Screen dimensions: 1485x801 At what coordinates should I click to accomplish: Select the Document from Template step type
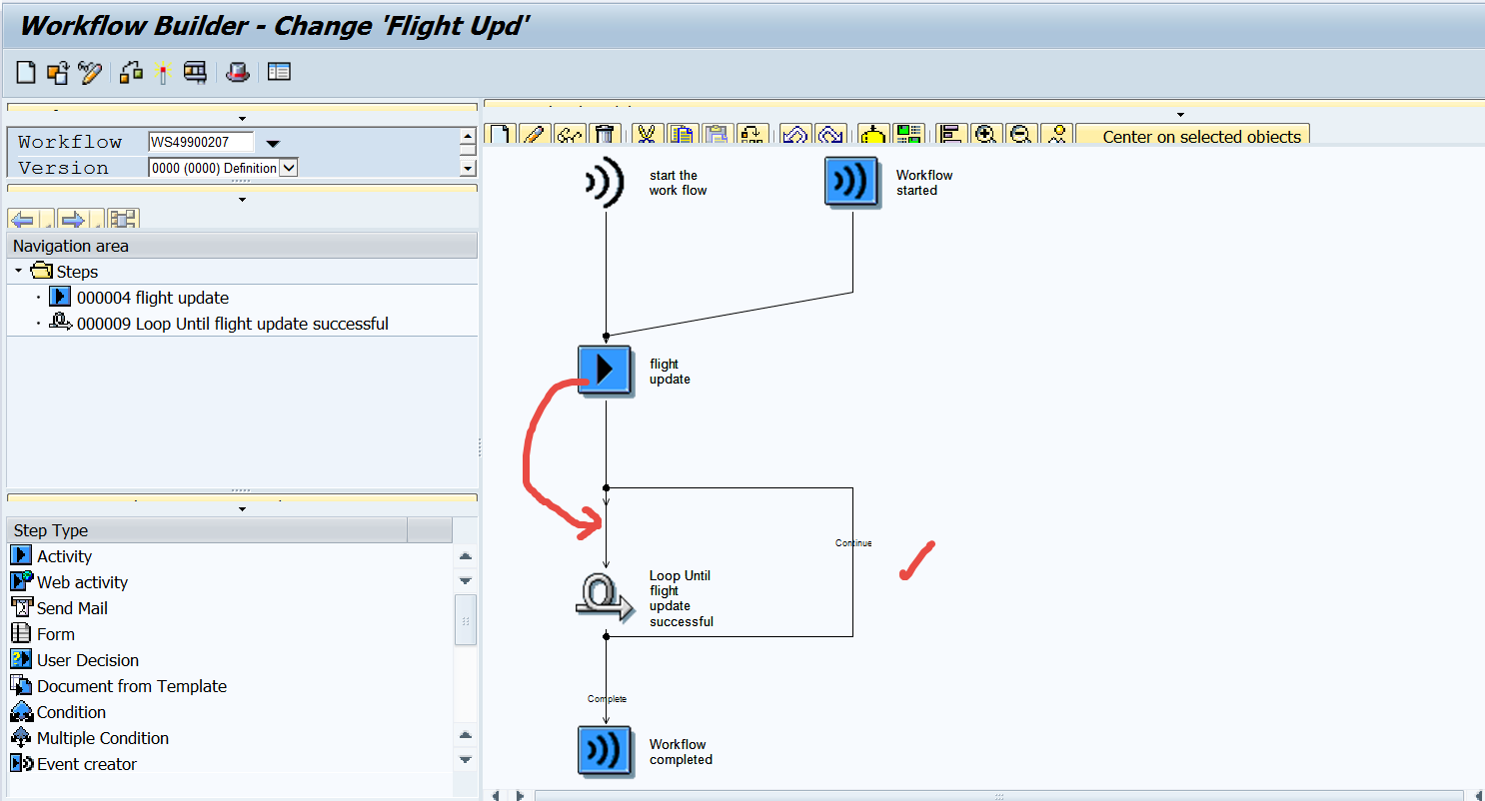tap(132, 686)
